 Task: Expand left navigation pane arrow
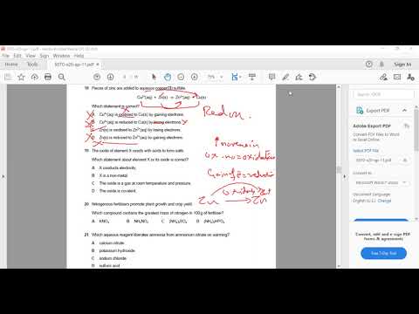[3, 176]
